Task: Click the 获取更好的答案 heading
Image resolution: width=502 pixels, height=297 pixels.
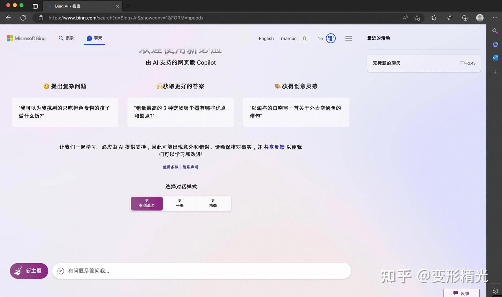Action: (x=180, y=86)
